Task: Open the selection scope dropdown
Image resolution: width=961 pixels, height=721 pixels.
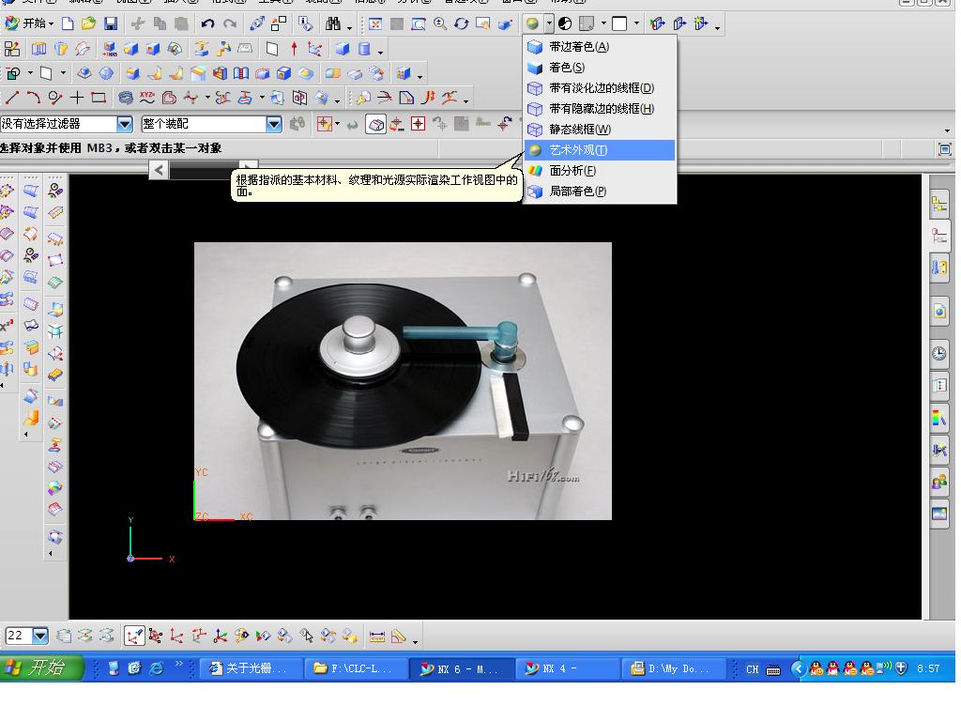Action: click(x=273, y=124)
